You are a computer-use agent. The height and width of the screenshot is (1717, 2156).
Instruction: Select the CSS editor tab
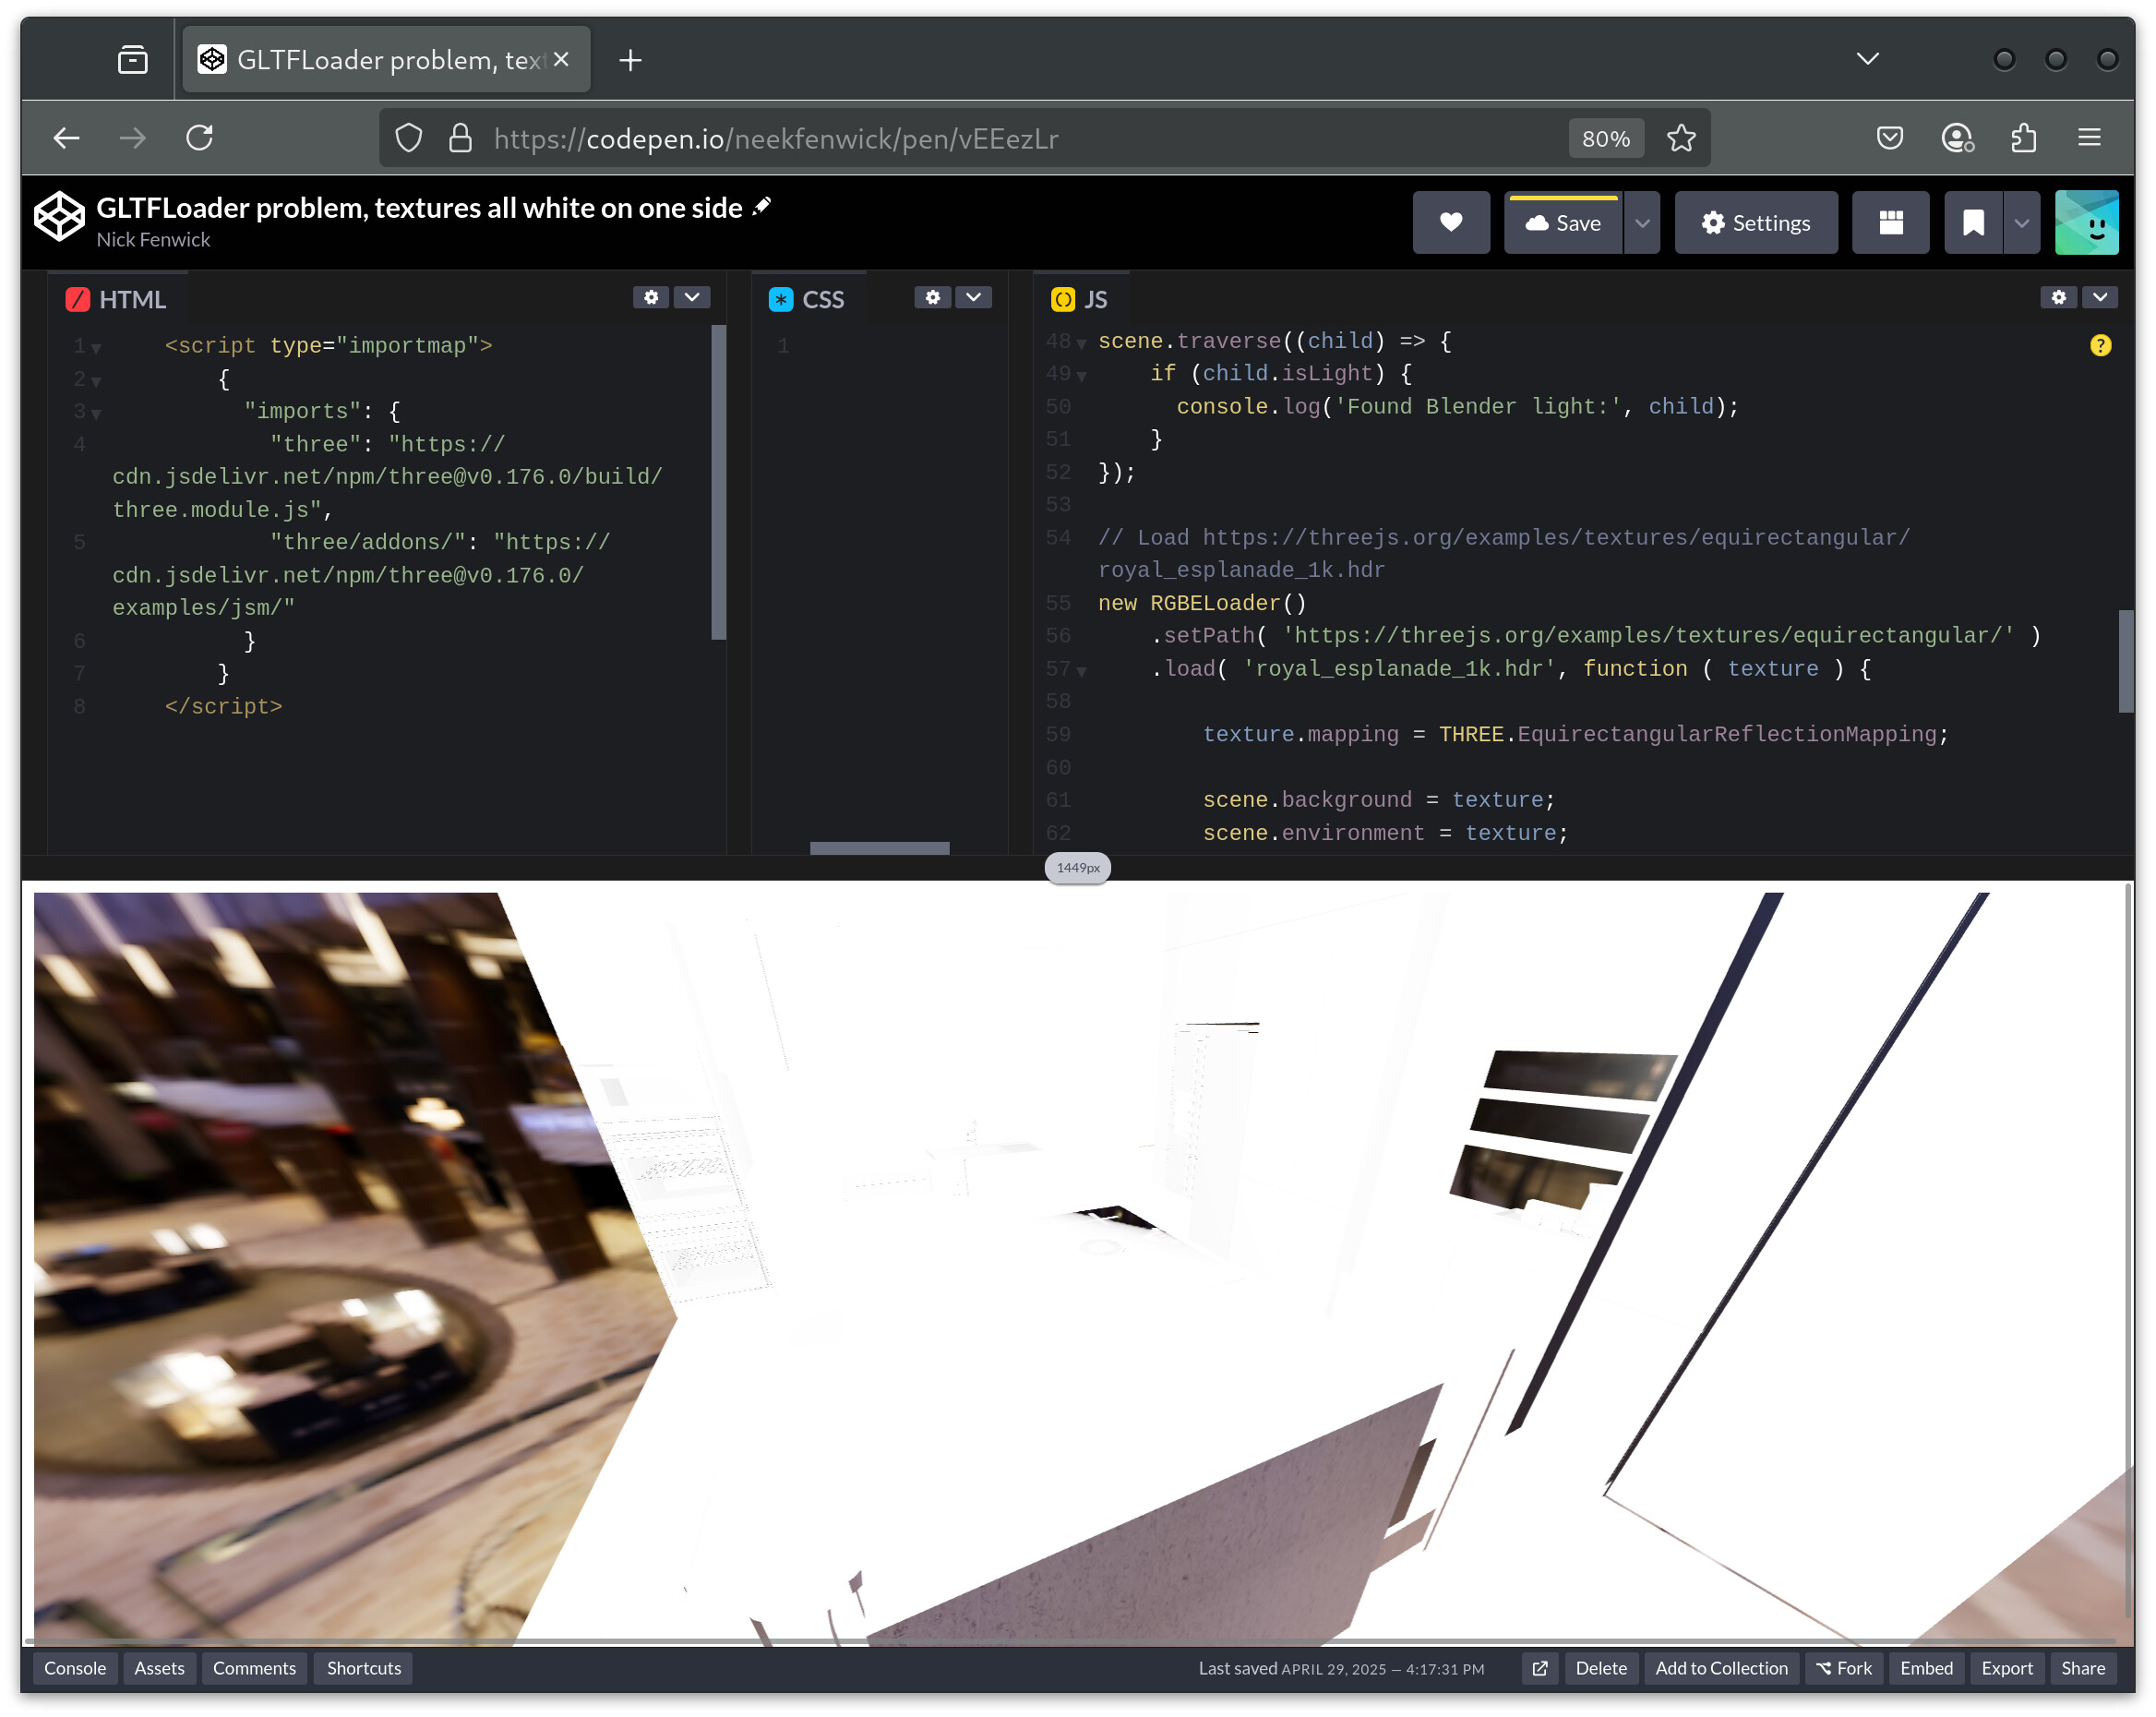(x=808, y=299)
